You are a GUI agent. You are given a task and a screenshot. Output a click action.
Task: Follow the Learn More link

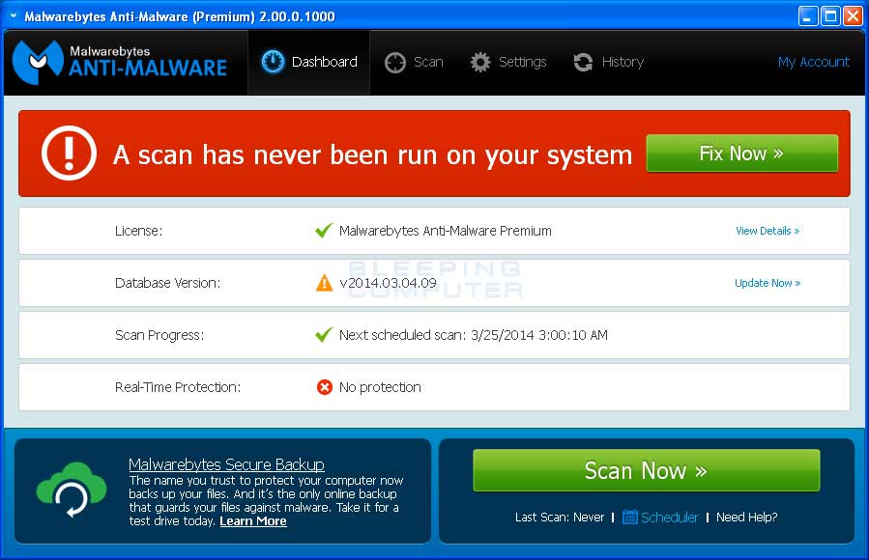(x=253, y=521)
